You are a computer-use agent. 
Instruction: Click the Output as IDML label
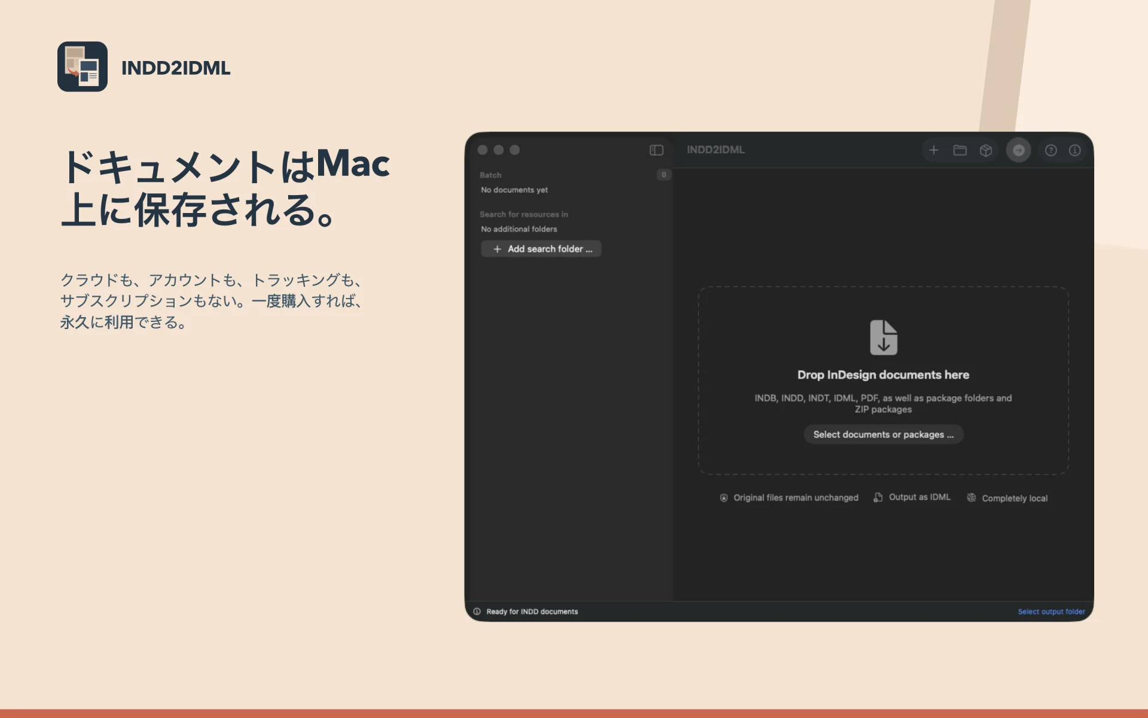(920, 497)
